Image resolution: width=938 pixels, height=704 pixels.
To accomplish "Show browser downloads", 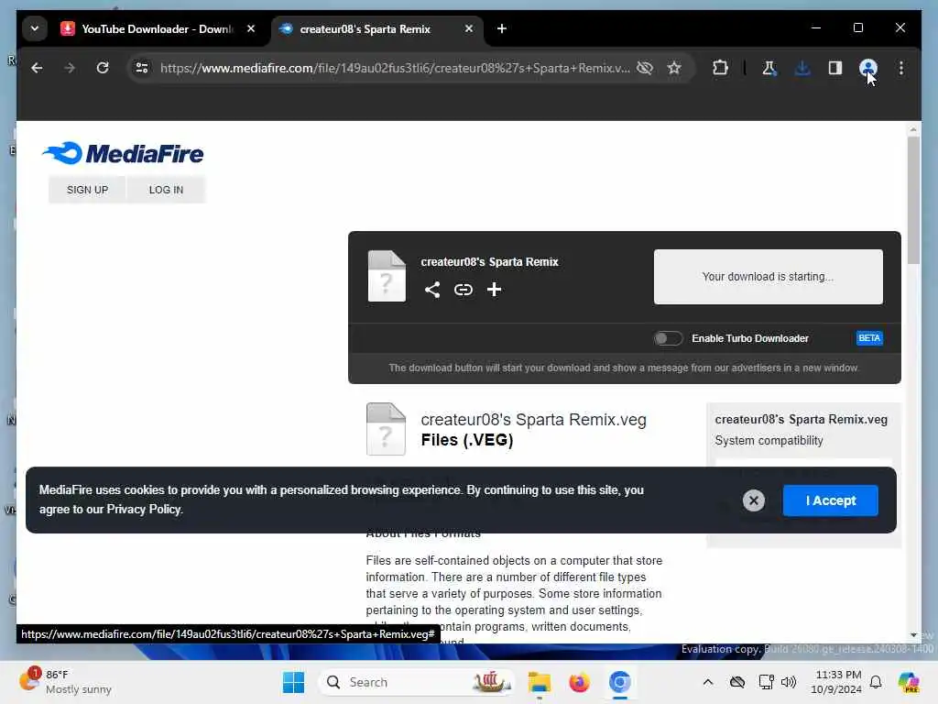I will [x=802, y=68].
